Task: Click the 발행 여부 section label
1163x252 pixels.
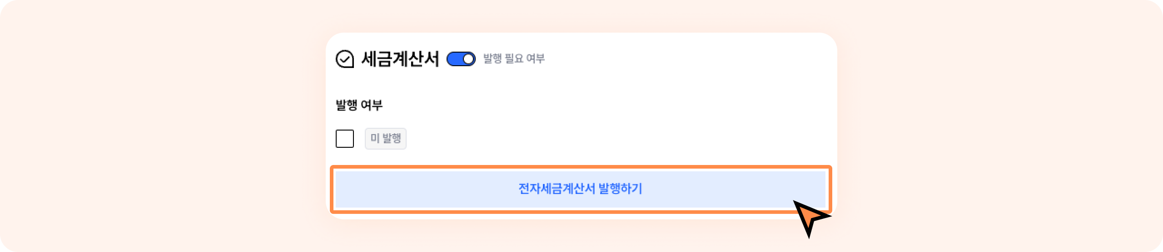Action: click(359, 105)
